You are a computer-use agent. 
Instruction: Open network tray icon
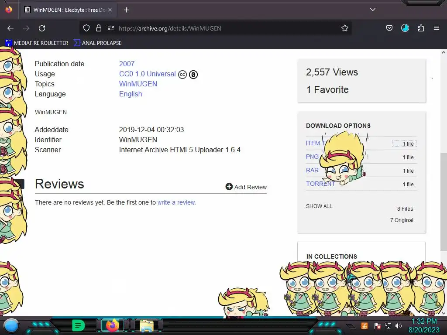coord(388,326)
